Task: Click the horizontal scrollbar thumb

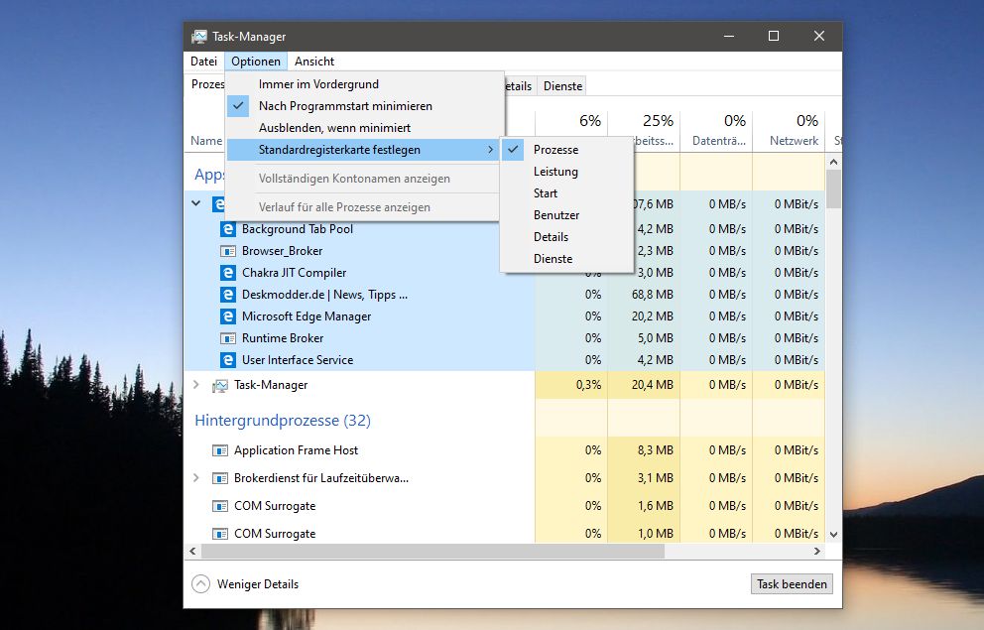Action: pos(432,551)
